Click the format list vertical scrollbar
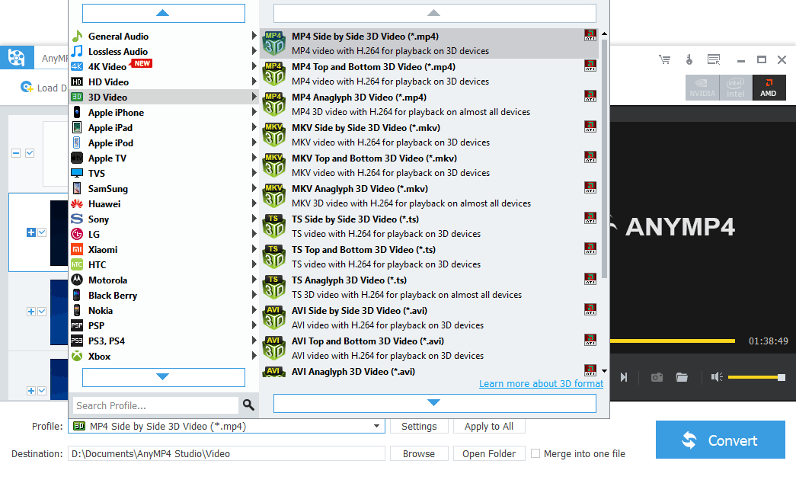The image size is (796, 480). pos(604,158)
